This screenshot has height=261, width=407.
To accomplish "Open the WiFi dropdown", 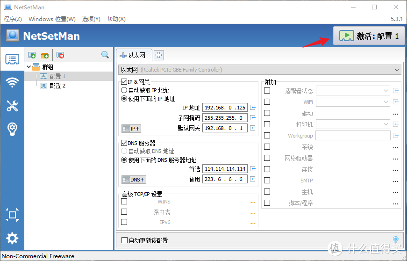I will pyautogui.click(x=353, y=102).
